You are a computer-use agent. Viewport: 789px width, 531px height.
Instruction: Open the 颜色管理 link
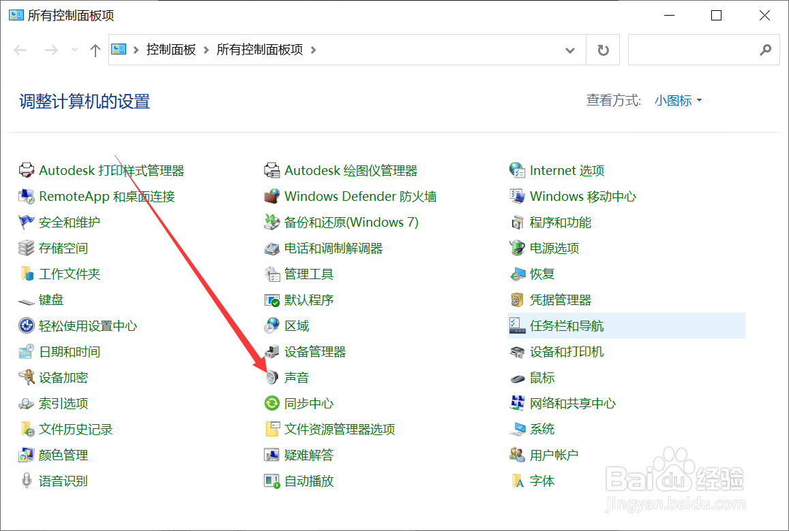click(x=63, y=455)
